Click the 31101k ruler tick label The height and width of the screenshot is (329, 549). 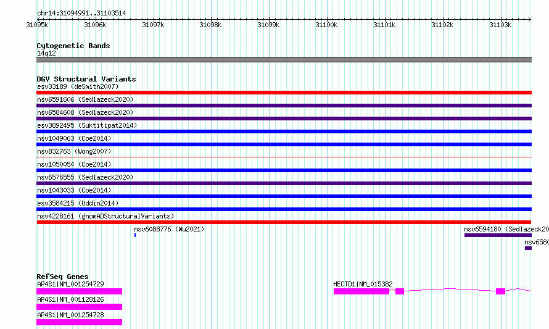[x=384, y=25]
